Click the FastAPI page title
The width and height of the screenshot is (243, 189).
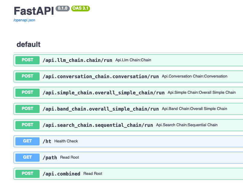point(34,11)
